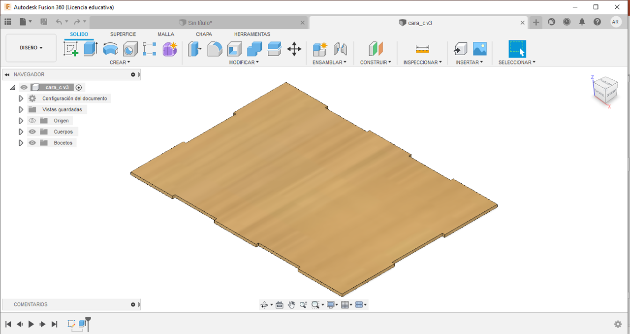Open the notifications bell
Image resolution: width=630 pixels, height=334 pixels.
(582, 22)
